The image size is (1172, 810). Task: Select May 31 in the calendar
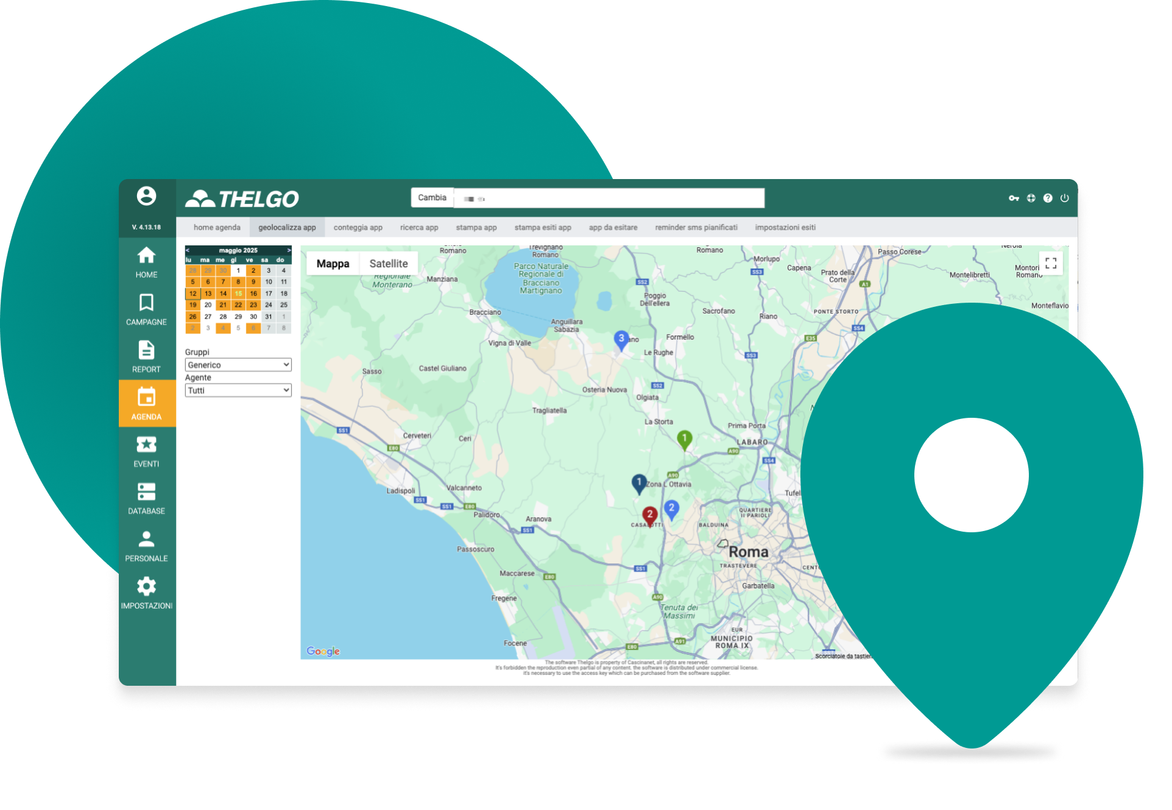click(x=269, y=317)
